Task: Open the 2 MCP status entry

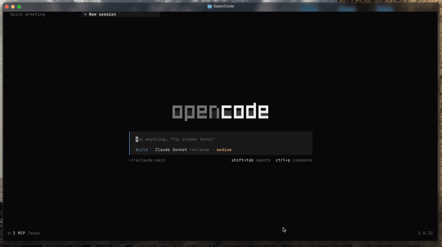Action: 19,233
